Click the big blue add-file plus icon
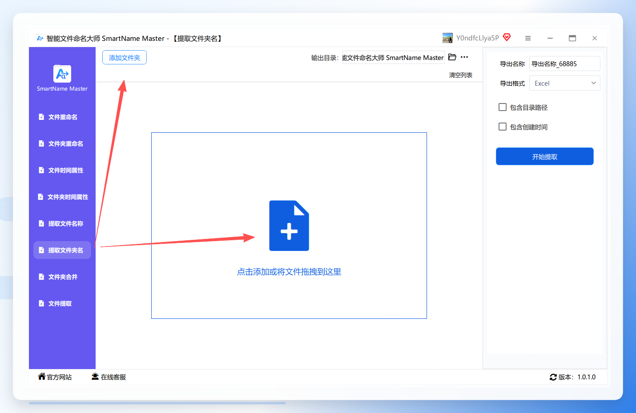The image size is (636, 413). (289, 226)
